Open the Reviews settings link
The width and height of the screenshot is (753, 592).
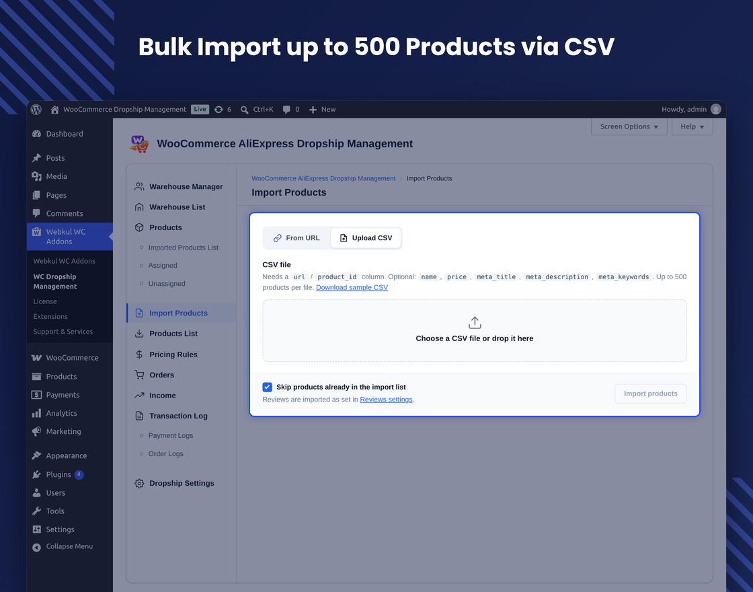(x=386, y=400)
